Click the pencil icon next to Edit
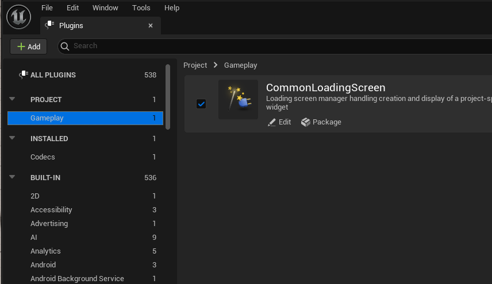This screenshot has height=284, width=492. click(272, 122)
